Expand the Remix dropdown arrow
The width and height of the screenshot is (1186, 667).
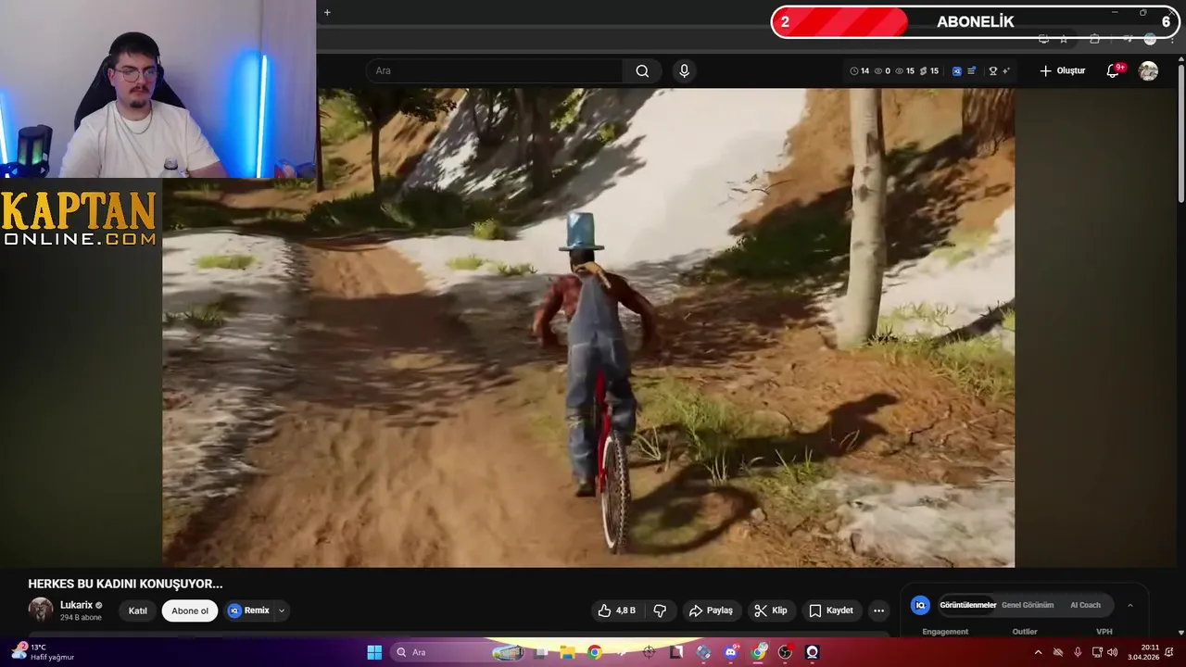pyautogui.click(x=282, y=610)
